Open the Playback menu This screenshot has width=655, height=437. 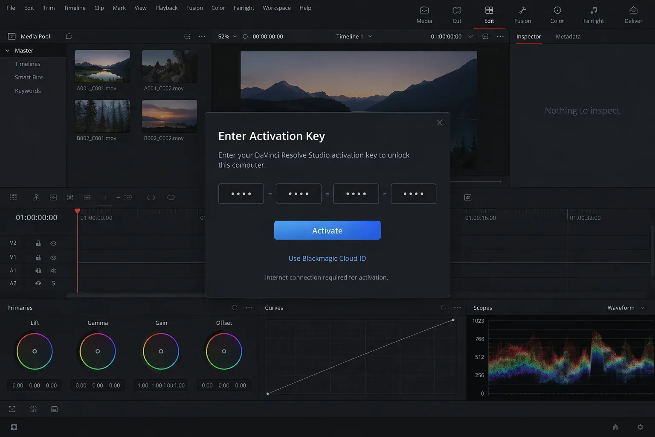pos(166,8)
